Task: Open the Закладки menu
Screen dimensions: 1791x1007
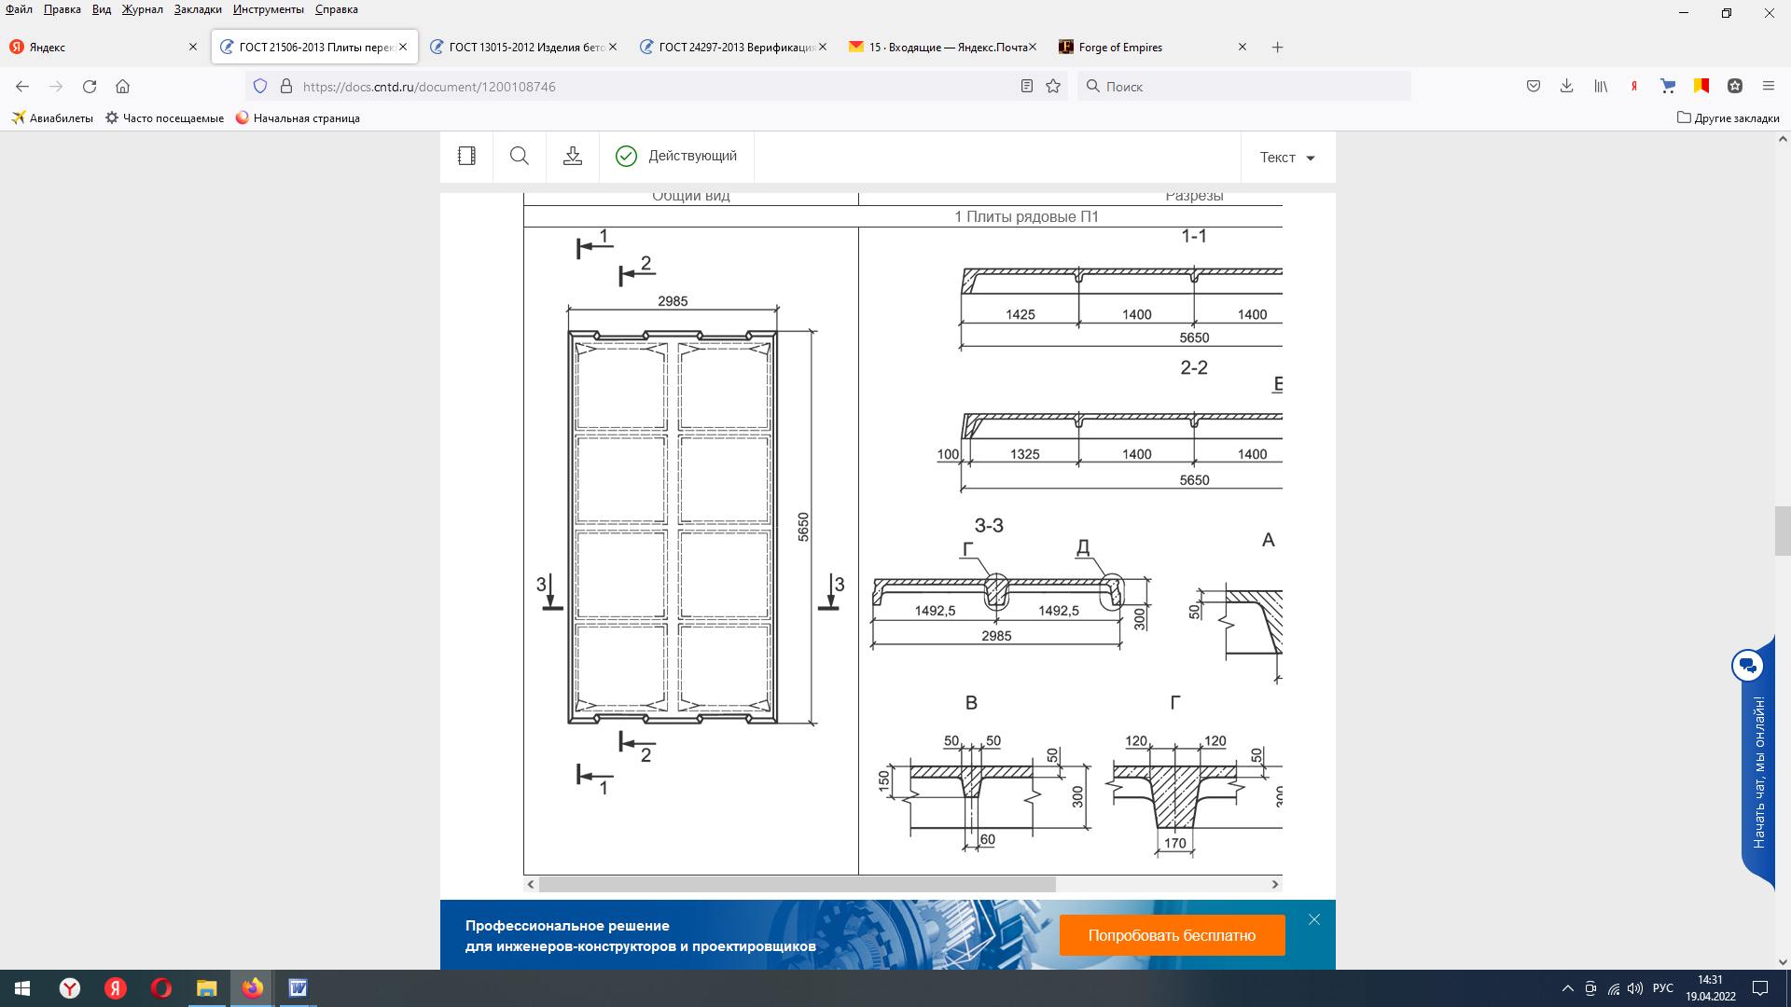Action: pos(198,9)
